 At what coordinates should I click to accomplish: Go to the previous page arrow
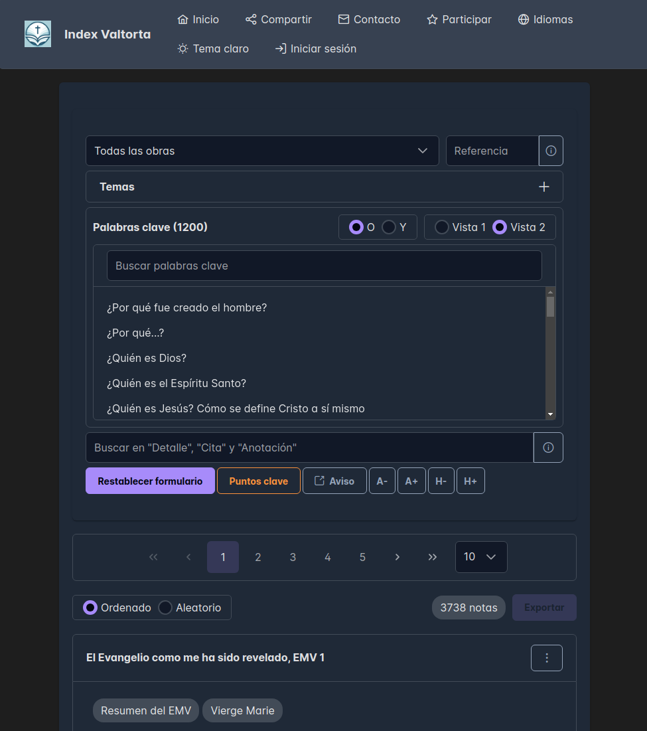188,557
